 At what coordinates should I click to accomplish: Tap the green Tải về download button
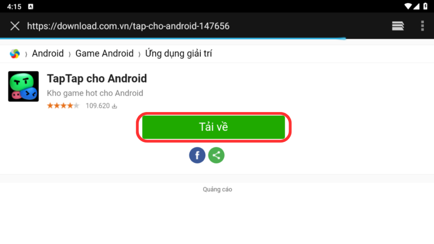(213, 127)
